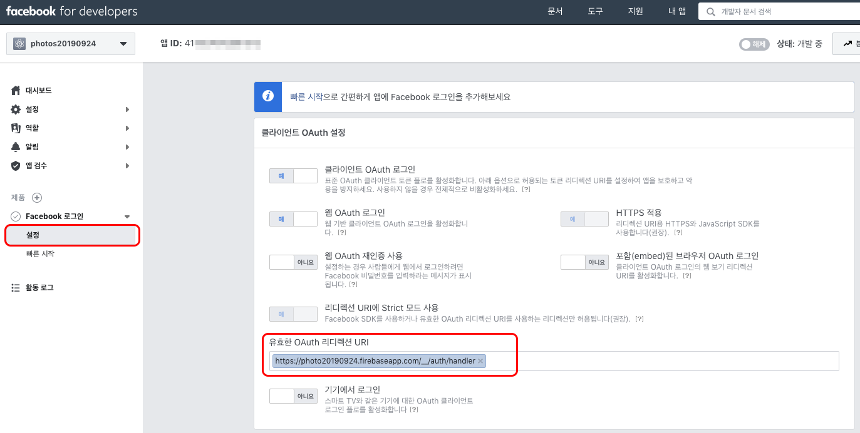Toggle 클라이언트 OAuth 로그인 switch
This screenshot has width=860, height=433.
(293, 176)
